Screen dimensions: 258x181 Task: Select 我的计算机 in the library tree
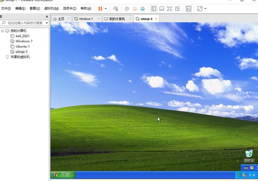tap(19, 31)
